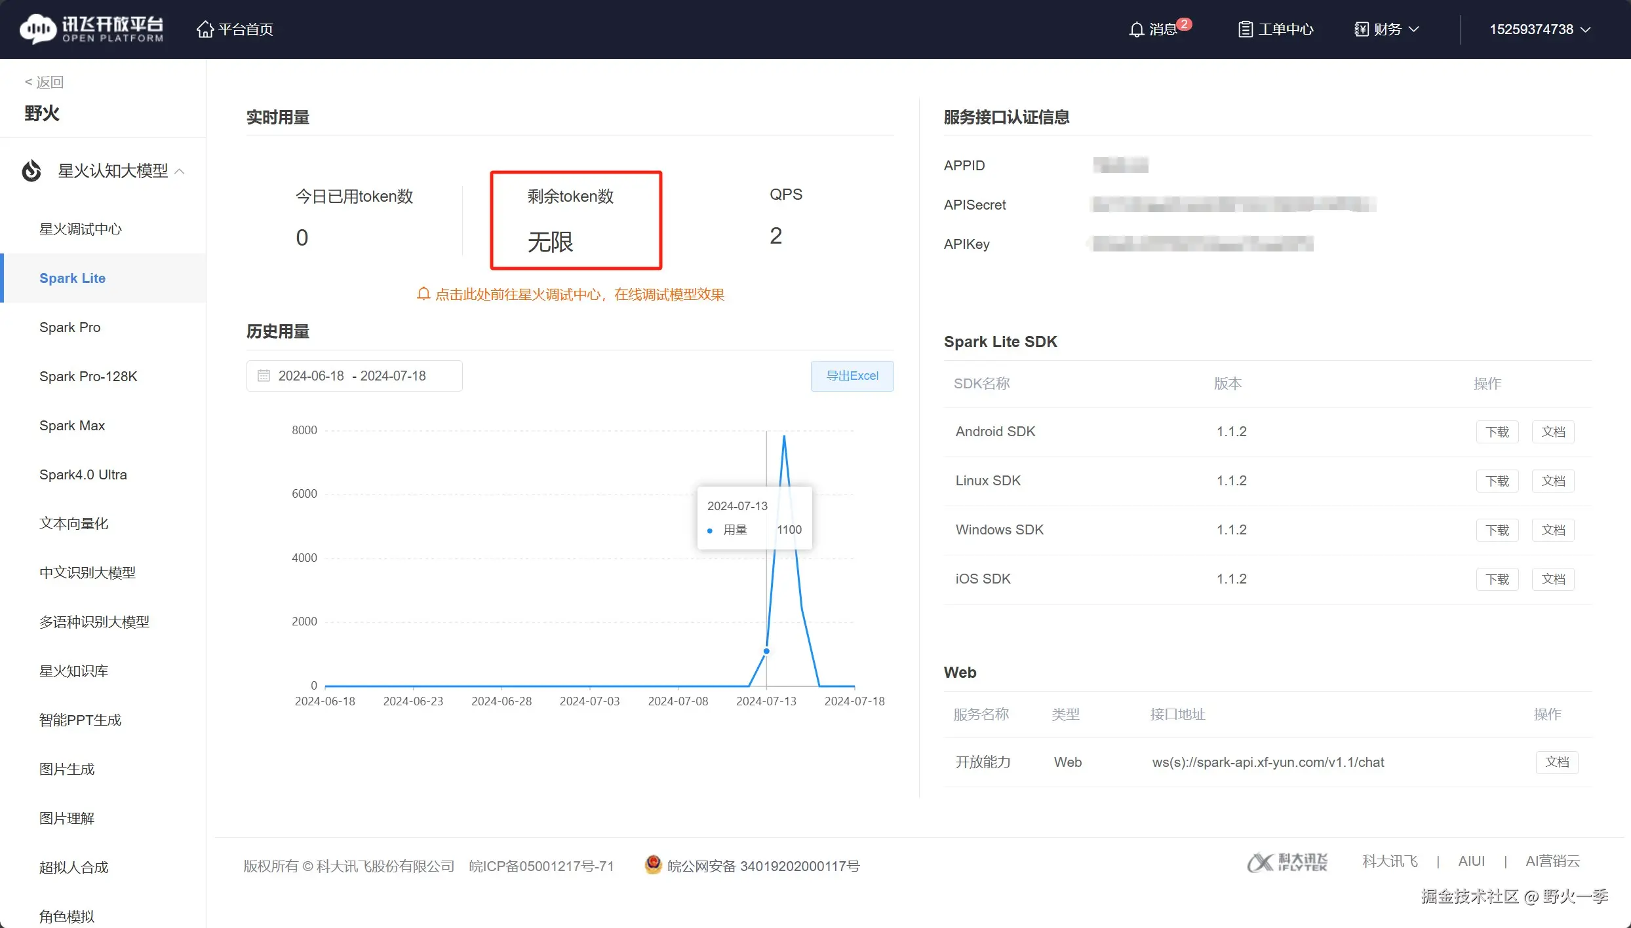Follow the 点击此处前往星火调试中心 link
Screen dimensions: 1631x928
click(580, 295)
